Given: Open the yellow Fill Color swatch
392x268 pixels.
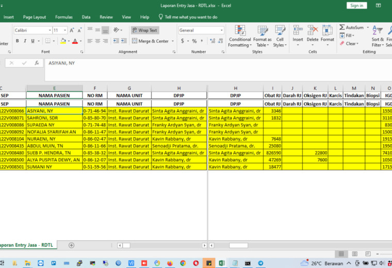Looking at the screenshot, I should coord(63,41).
